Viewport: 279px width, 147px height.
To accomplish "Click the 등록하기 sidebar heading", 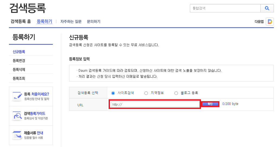I will [24, 37].
